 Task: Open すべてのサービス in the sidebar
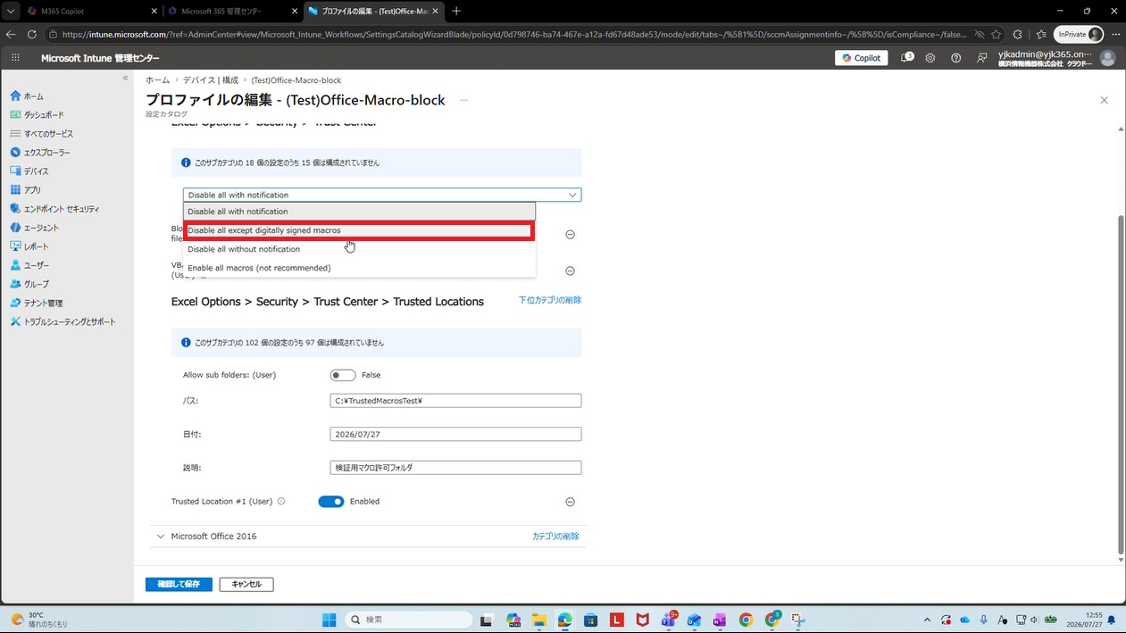click(41, 134)
